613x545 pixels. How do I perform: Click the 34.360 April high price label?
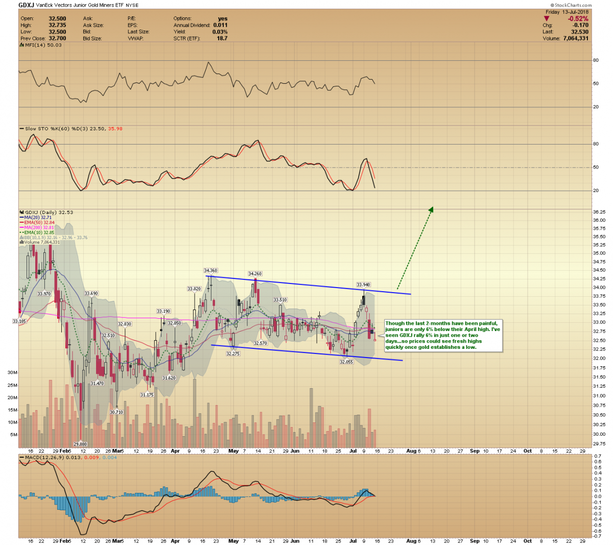210,271
